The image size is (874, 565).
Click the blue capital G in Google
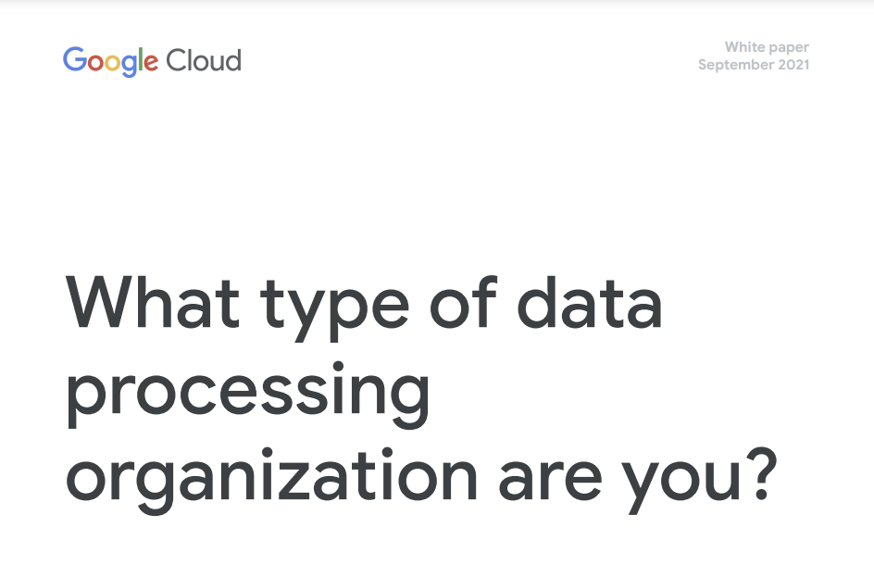pyautogui.click(x=73, y=61)
